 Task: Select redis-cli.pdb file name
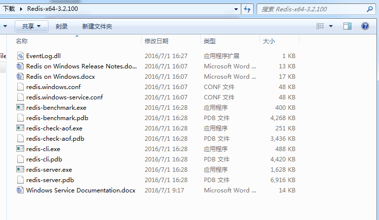click(x=44, y=159)
